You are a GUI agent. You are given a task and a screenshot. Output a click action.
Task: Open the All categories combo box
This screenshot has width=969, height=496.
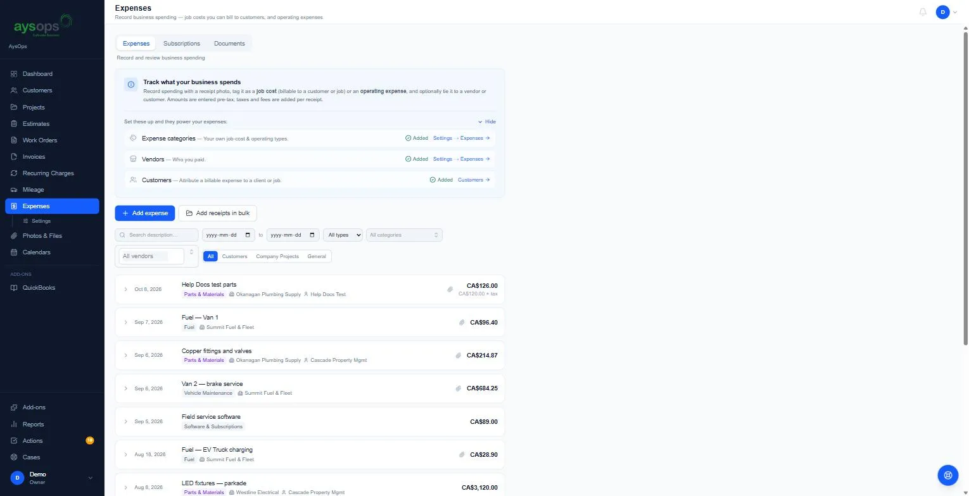tap(404, 235)
